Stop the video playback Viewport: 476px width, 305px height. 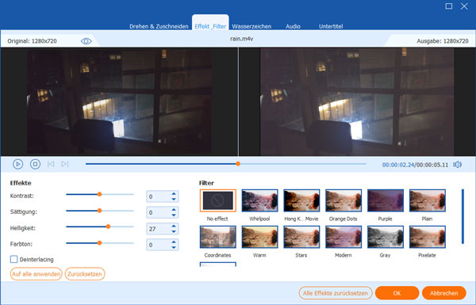pos(35,164)
